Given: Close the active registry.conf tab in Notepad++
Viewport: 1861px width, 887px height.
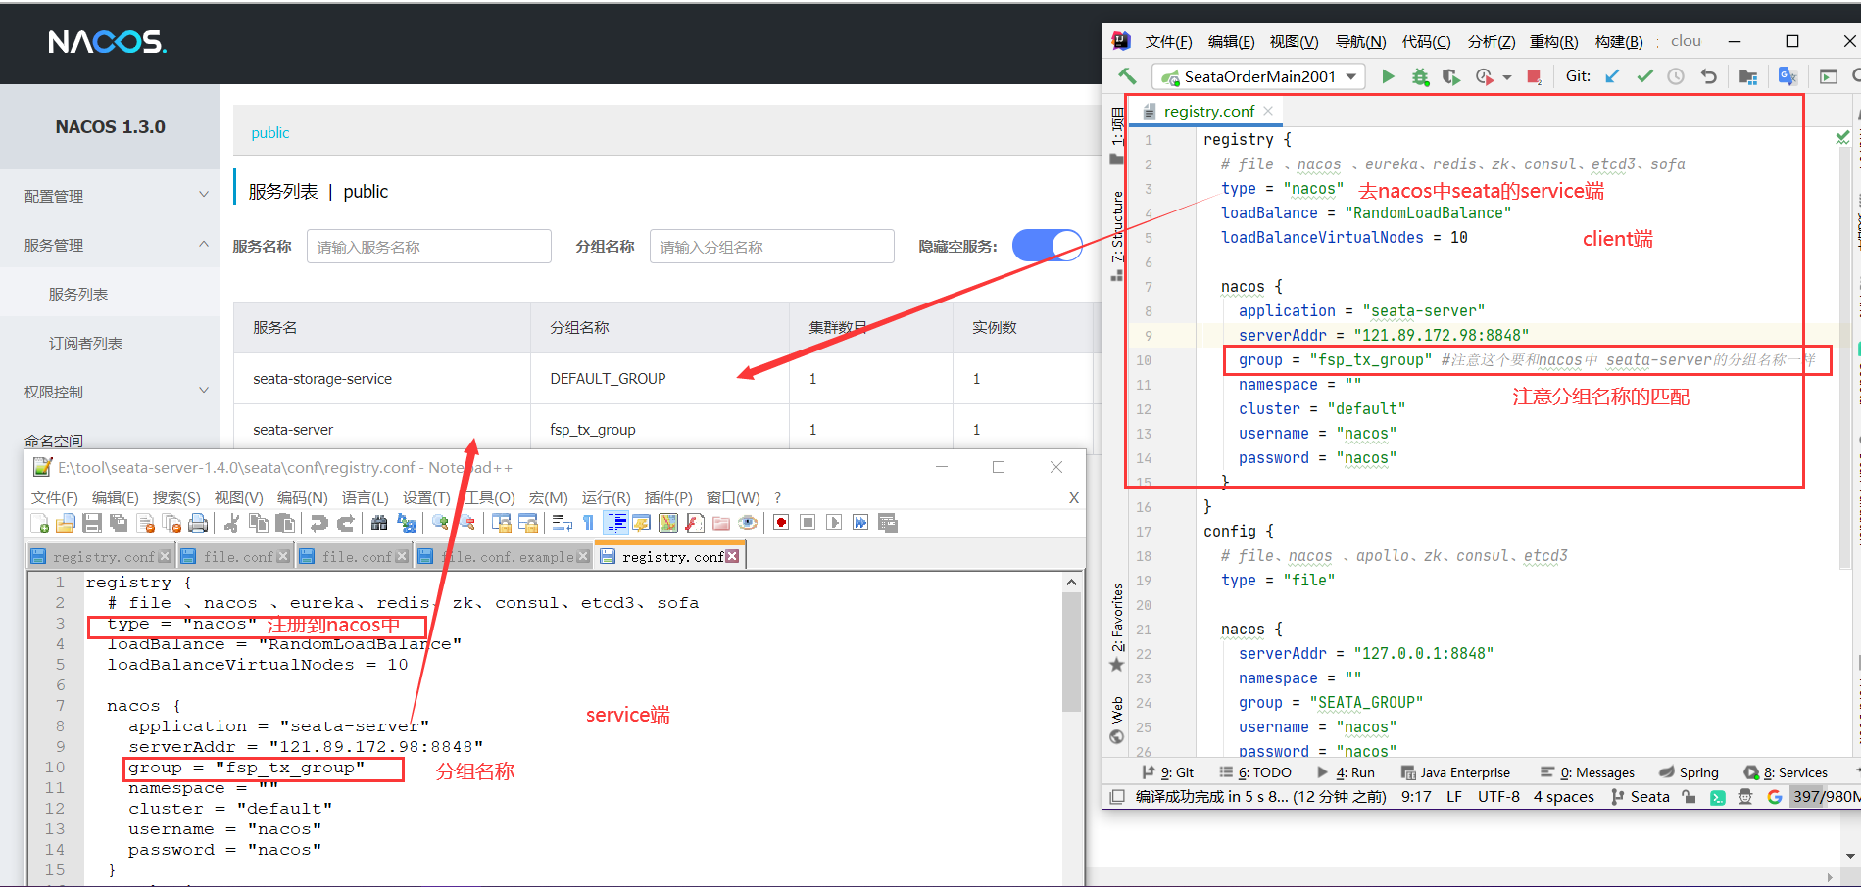Looking at the screenshot, I should pos(732,556).
